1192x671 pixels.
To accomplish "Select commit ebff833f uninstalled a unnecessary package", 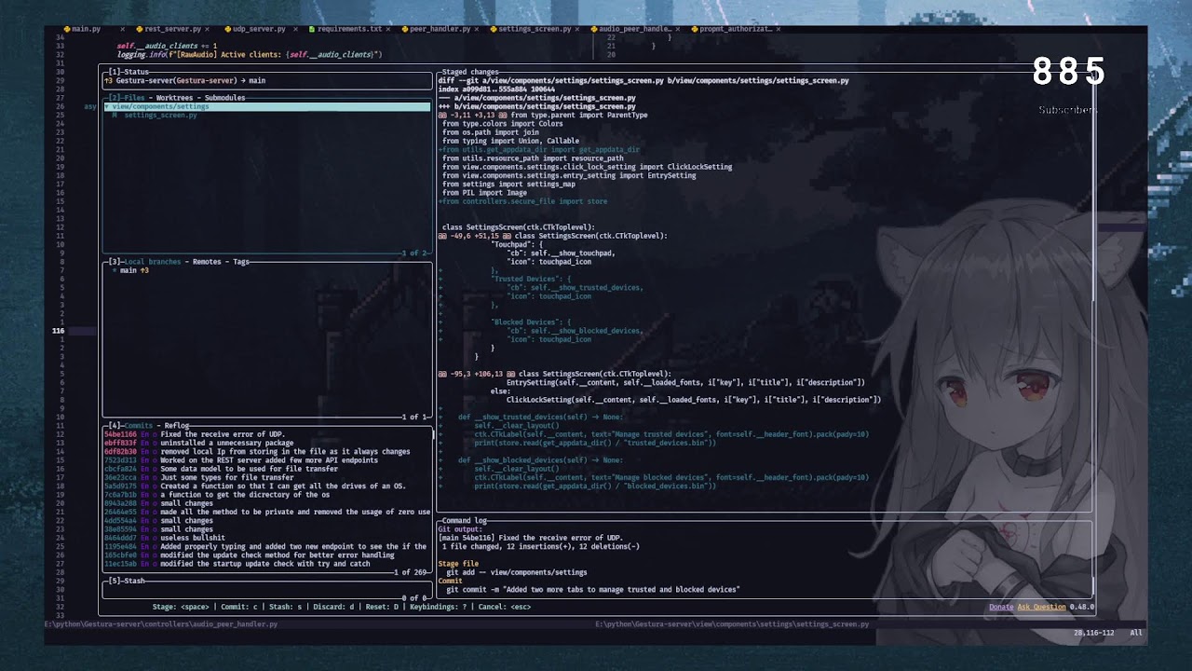I will tap(267, 443).
